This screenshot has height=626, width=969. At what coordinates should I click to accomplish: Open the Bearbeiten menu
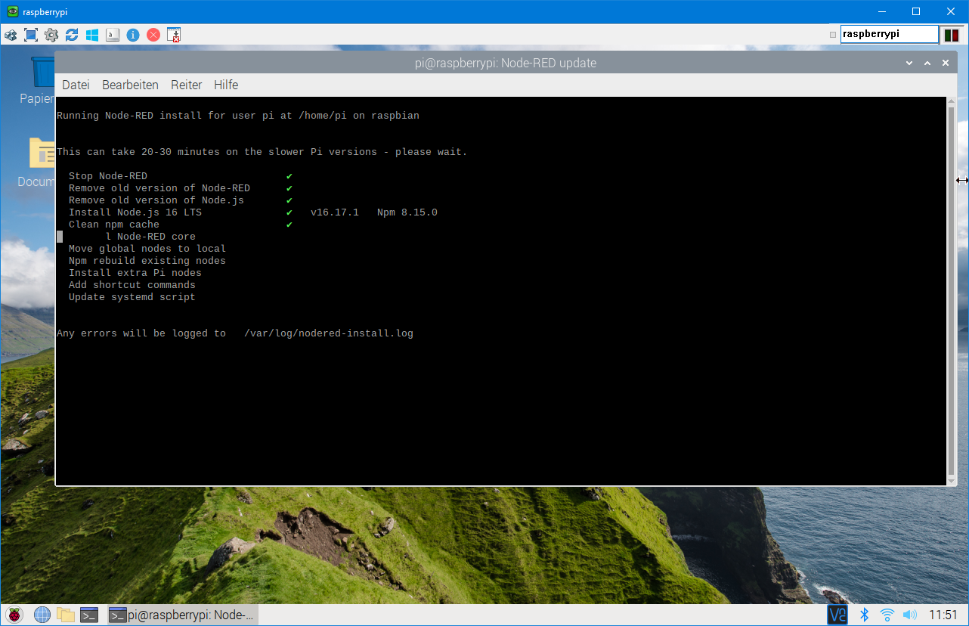[130, 85]
